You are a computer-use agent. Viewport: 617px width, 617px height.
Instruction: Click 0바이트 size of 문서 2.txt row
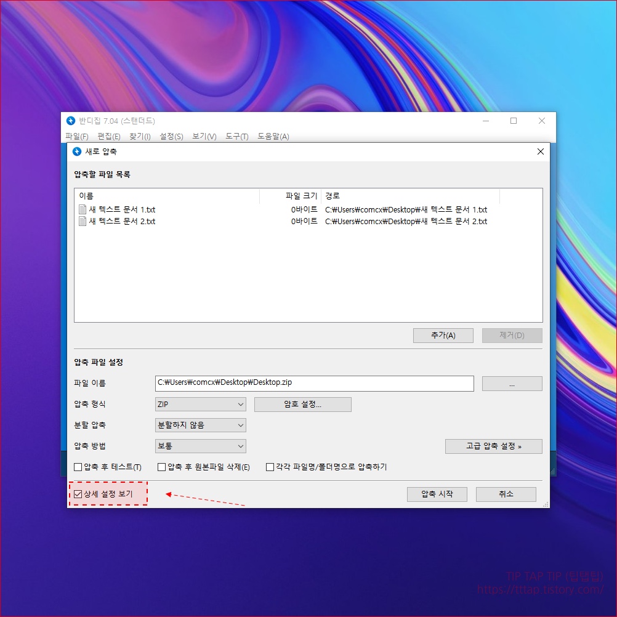[304, 222]
